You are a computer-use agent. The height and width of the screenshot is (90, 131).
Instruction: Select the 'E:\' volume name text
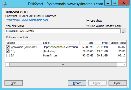pos(12,55)
